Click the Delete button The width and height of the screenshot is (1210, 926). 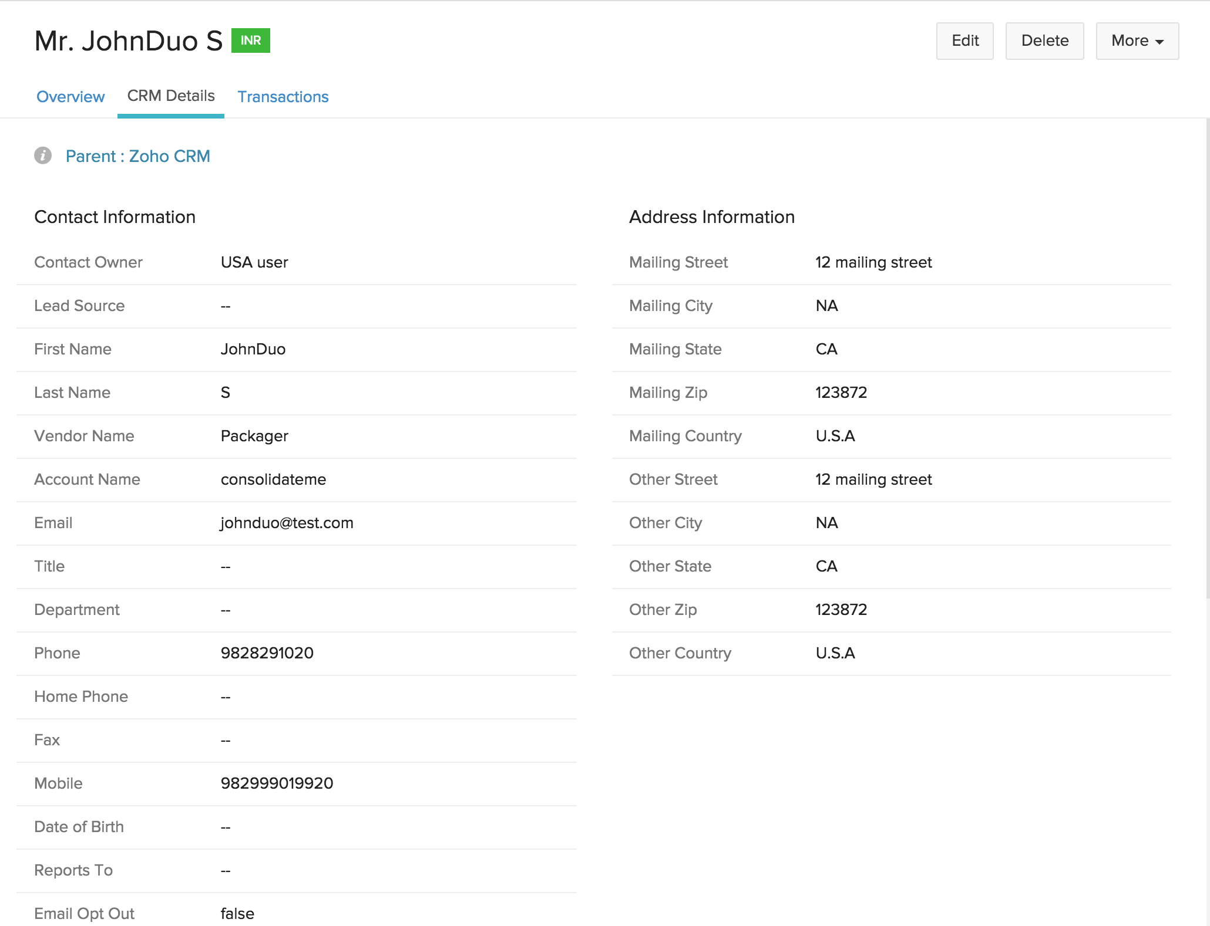pos(1044,40)
